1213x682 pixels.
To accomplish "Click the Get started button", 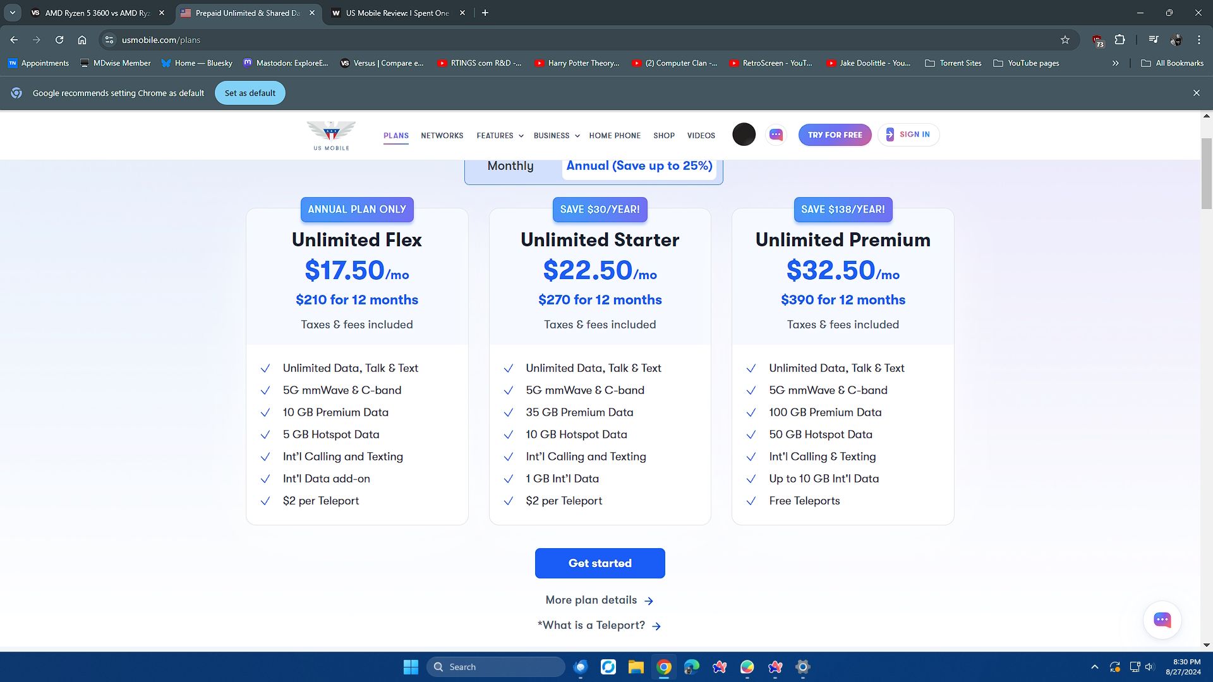I will pyautogui.click(x=600, y=563).
